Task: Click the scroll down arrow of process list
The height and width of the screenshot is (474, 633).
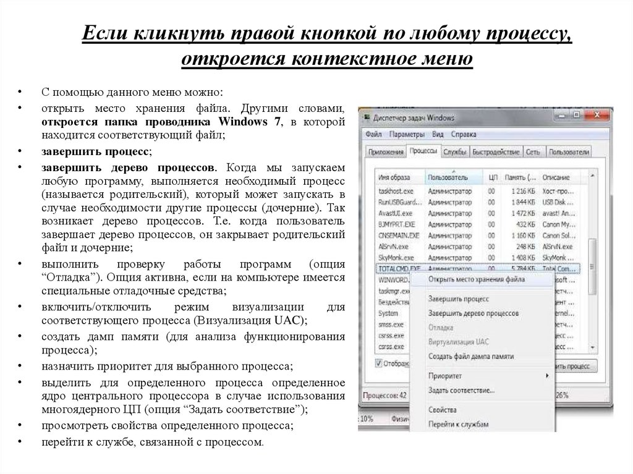Action: tap(592, 347)
